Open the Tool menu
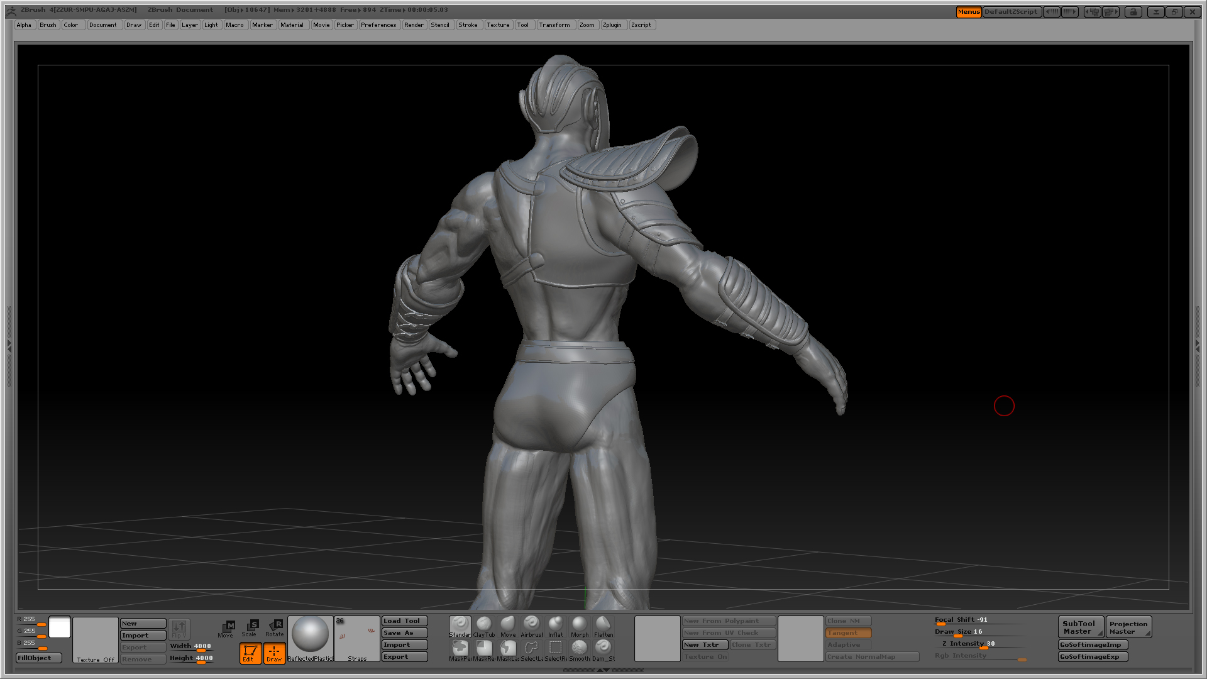The height and width of the screenshot is (679, 1207). click(x=524, y=25)
